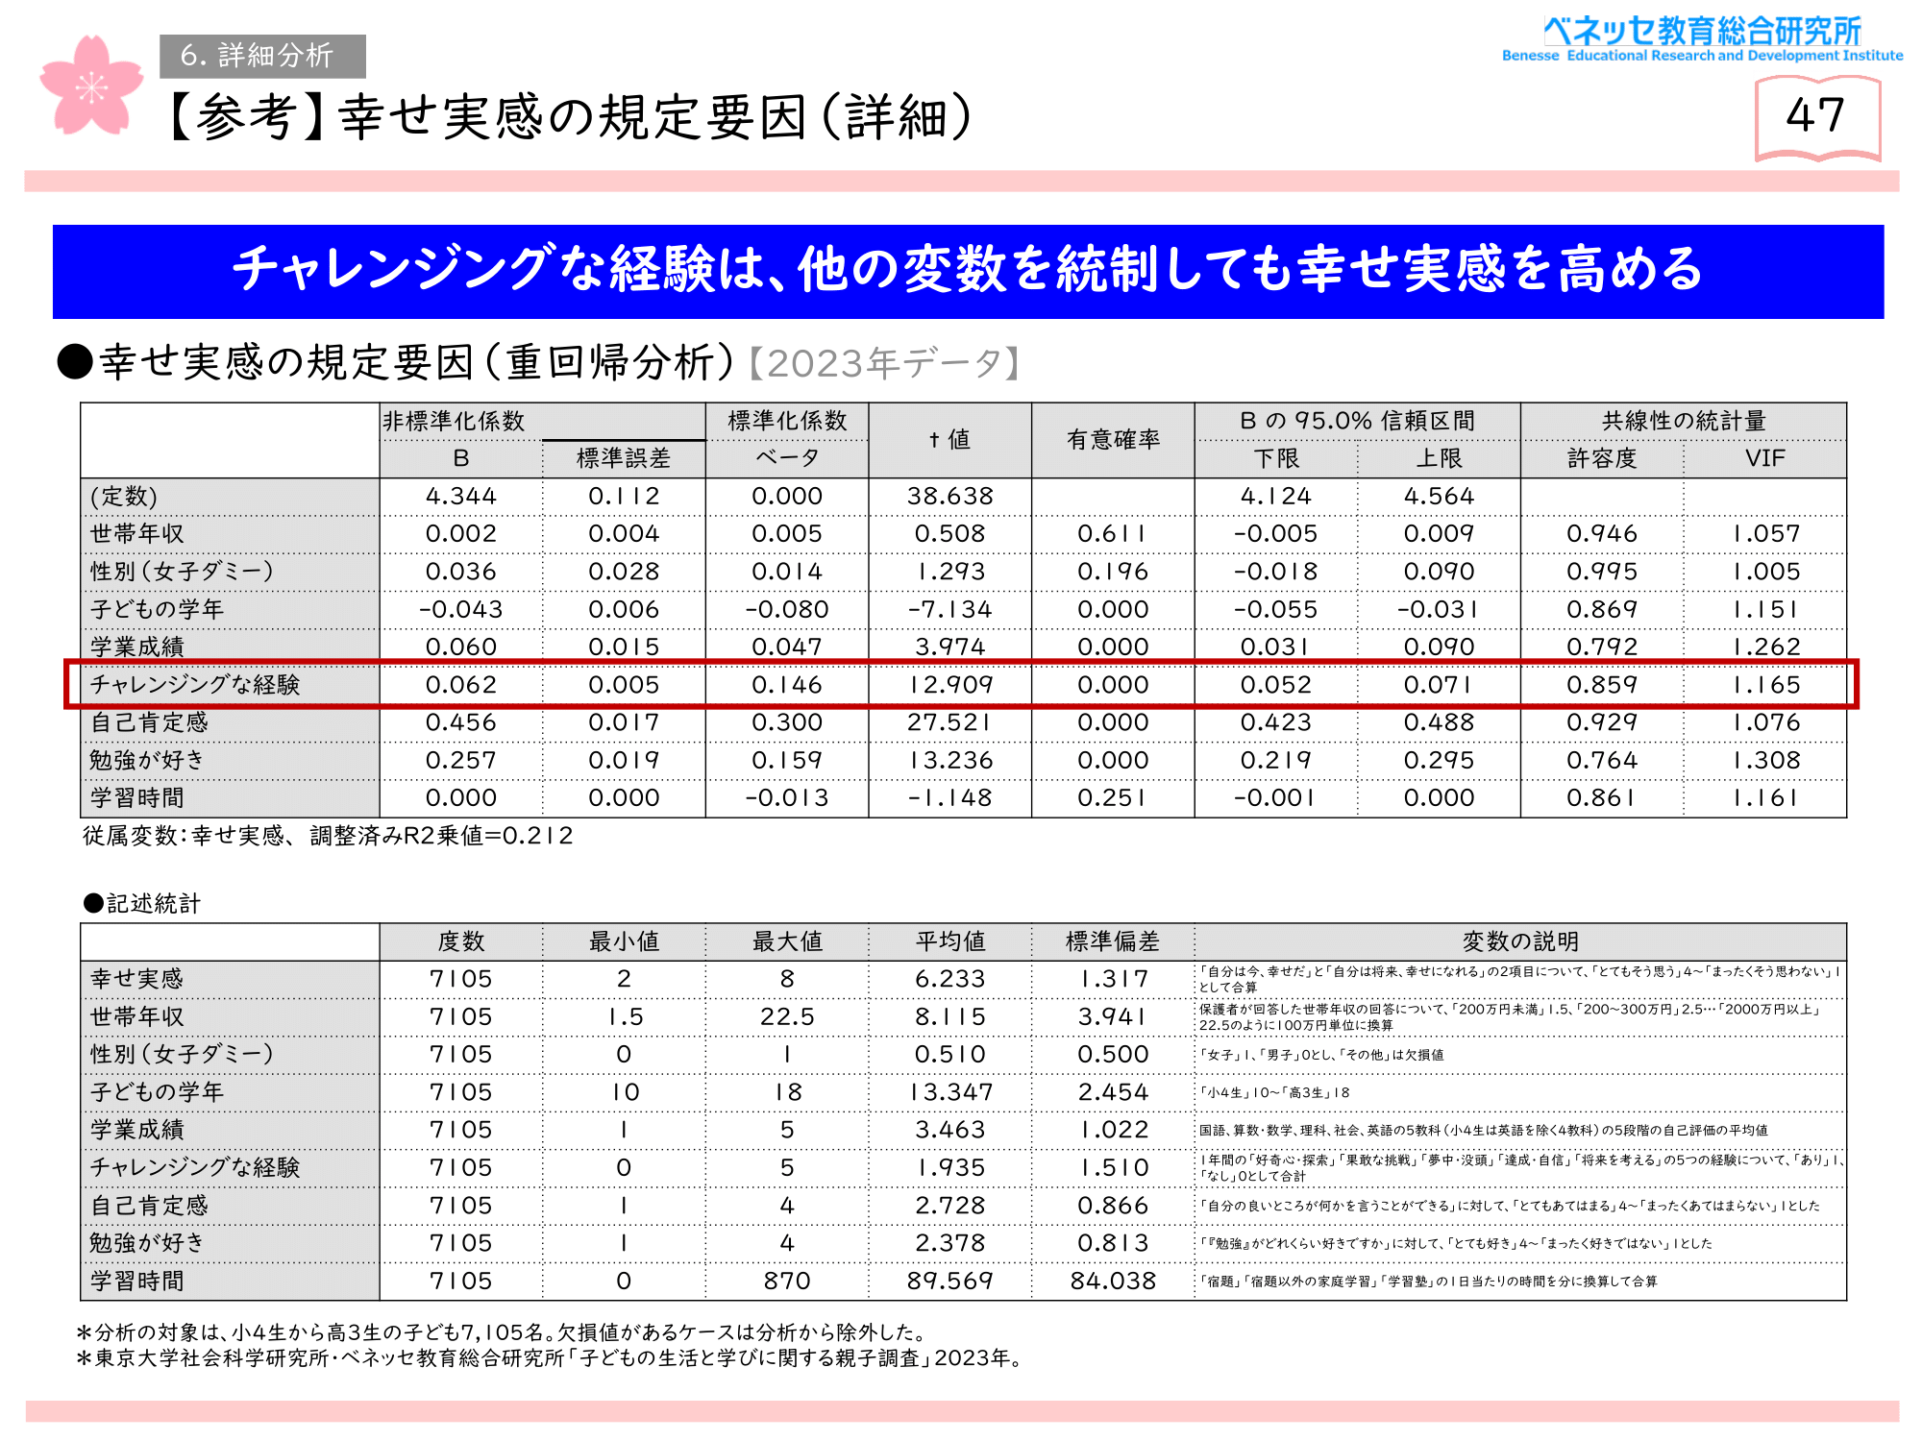
Task: Click the 記述統計 section heading
Action: point(144,903)
